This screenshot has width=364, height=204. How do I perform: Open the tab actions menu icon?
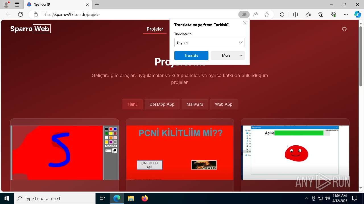[17, 5]
